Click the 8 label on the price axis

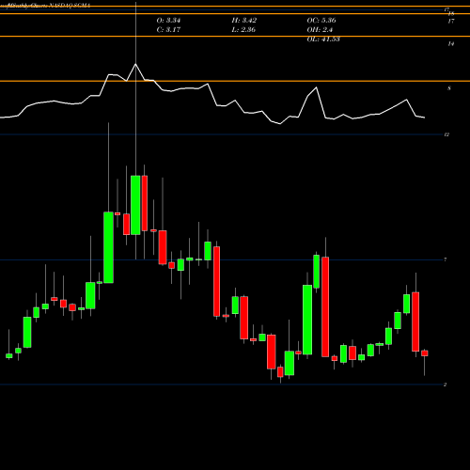449,88
